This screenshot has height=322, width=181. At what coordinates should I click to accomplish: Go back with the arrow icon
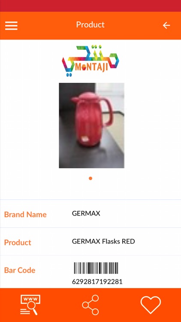166,25
